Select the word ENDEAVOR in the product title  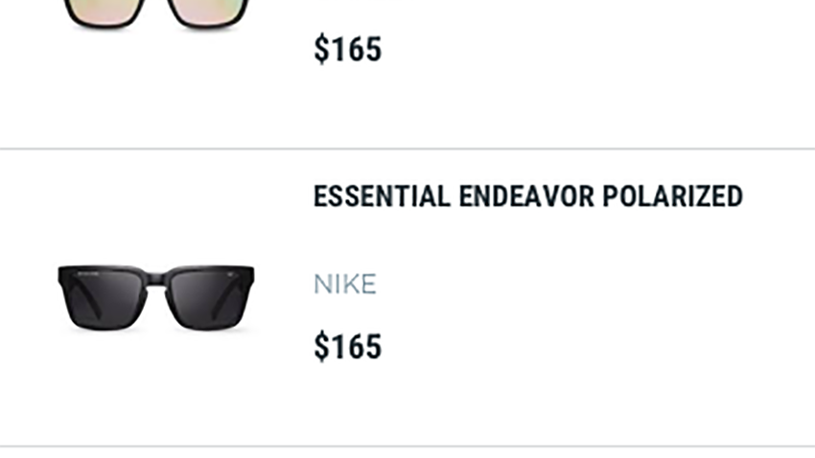[x=526, y=196]
